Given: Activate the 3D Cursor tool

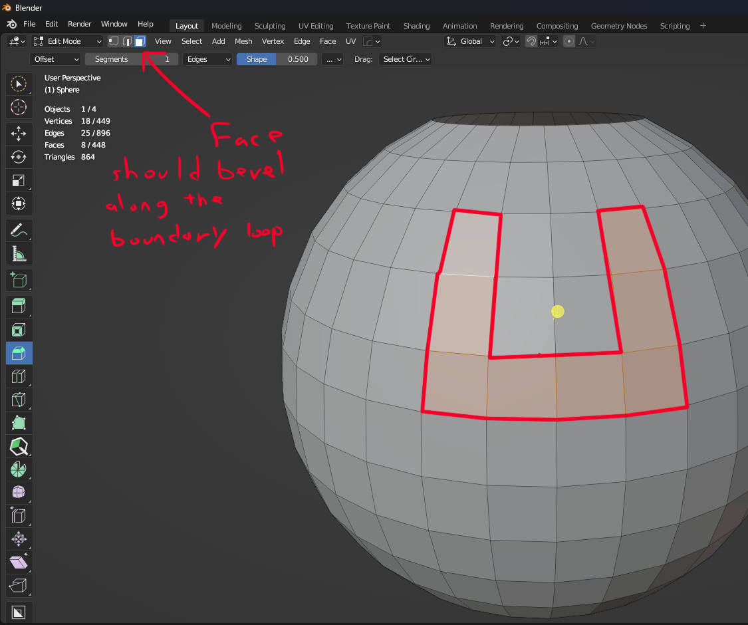Looking at the screenshot, I should (19, 107).
